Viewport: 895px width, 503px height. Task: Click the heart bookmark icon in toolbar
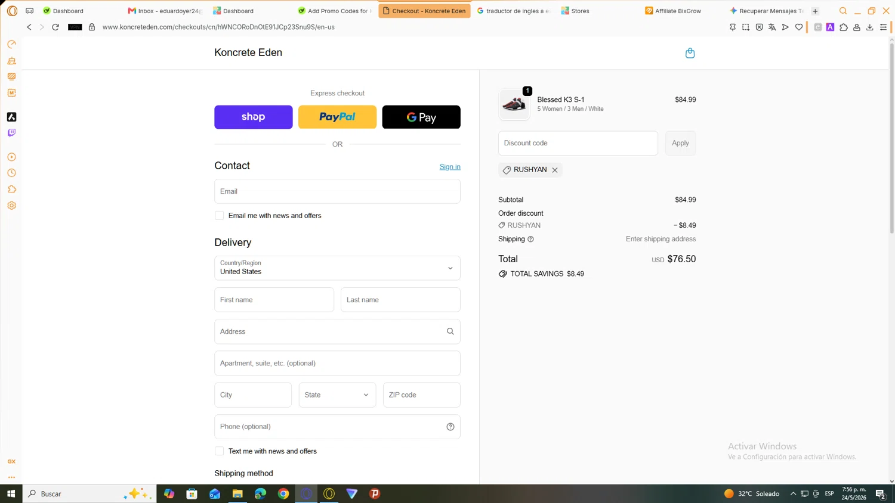(799, 27)
